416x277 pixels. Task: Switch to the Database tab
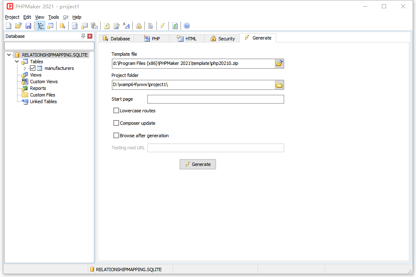tap(116, 38)
